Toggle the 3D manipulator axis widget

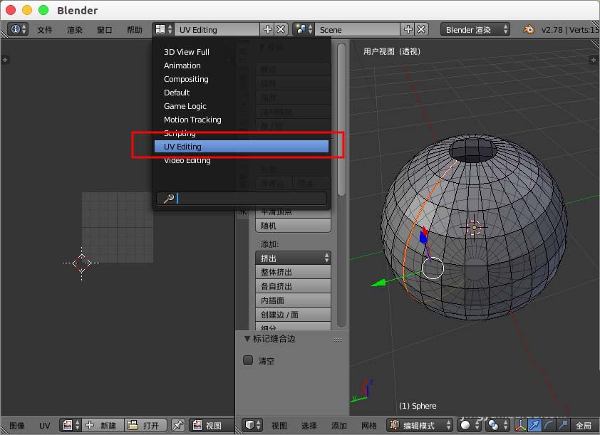[x=519, y=425]
